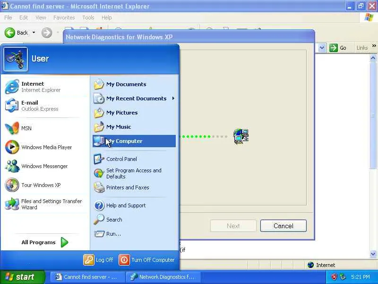This screenshot has width=378, height=284.
Task: Open the Favorites menu
Action: pyautogui.click(x=64, y=18)
